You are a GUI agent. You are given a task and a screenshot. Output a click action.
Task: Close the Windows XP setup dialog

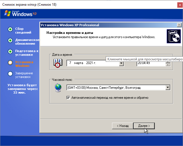point(179,25)
